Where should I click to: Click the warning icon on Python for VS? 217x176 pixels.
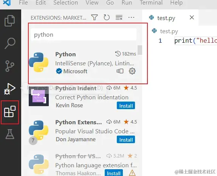(132, 173)
